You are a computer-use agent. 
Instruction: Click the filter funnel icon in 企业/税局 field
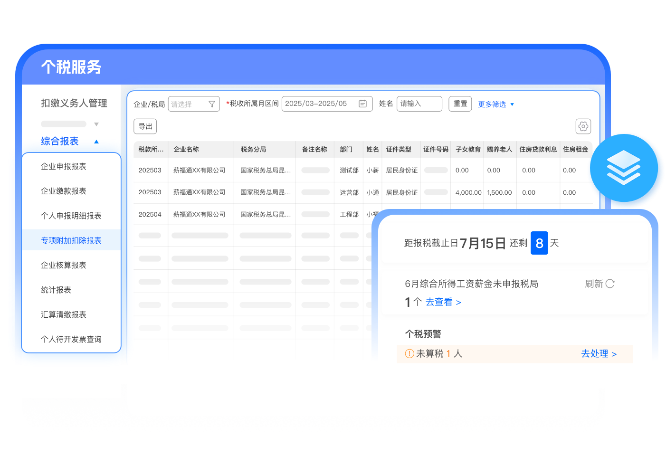pyautogui.click(x=212, y=104)
